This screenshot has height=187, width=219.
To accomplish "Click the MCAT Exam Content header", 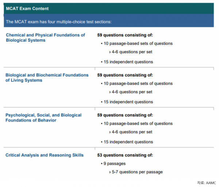I will [x=27, y=8].
